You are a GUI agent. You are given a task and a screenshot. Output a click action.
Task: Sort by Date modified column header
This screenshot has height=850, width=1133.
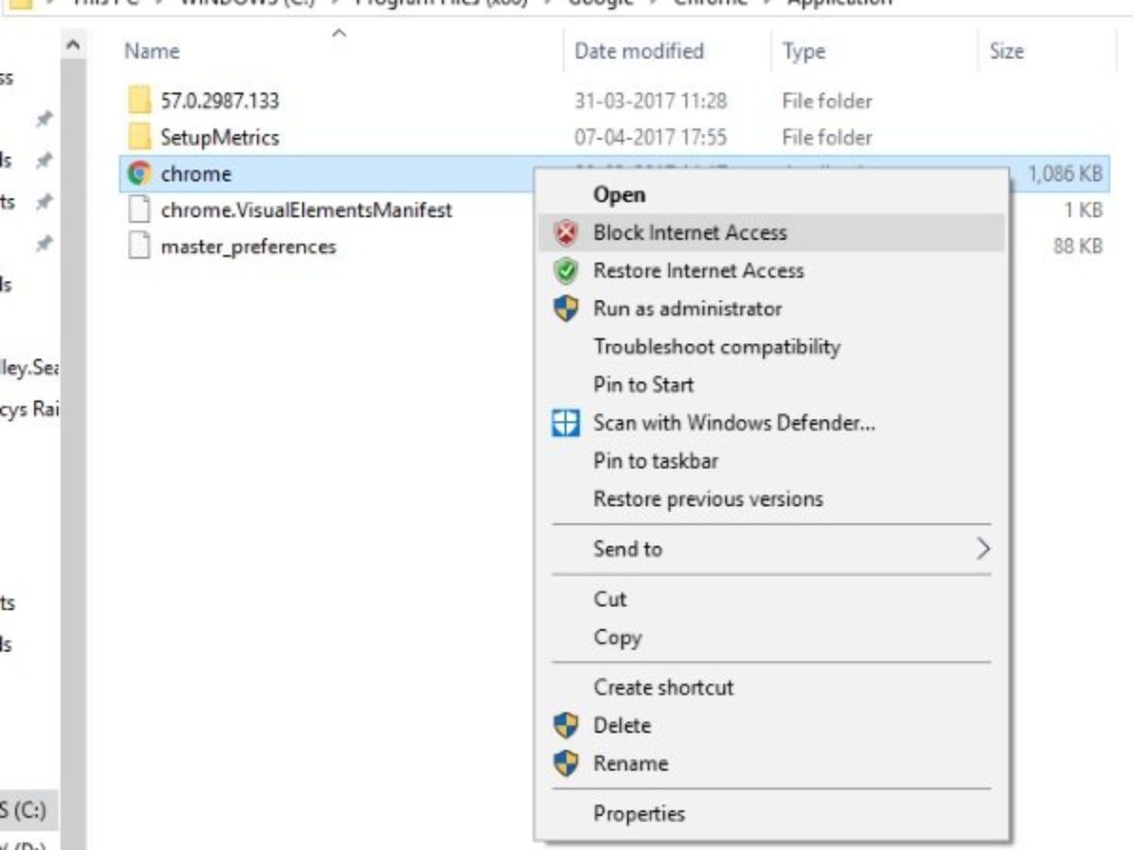tap(639, 51)
